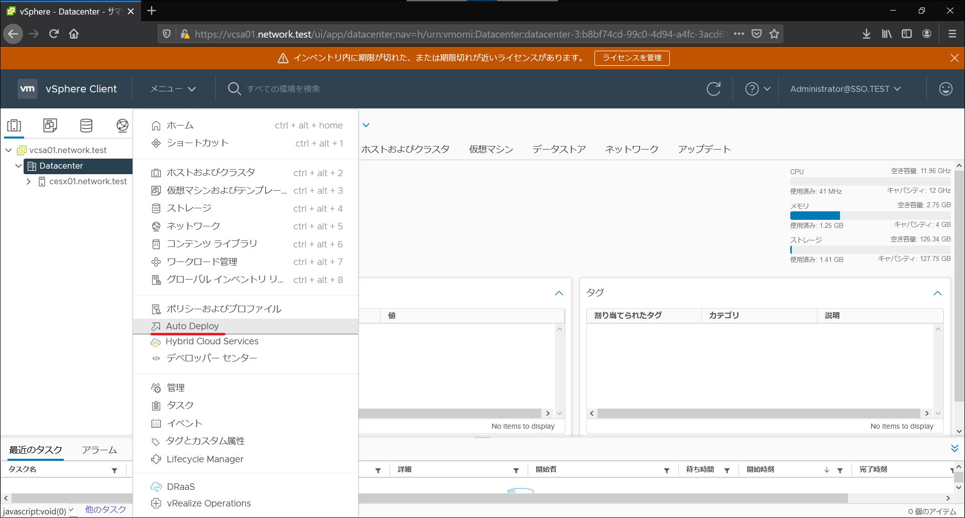Click the tag table horizontal scrollbar
The image size is (965, 518).
pyautogui.click(x=760, y=413)
